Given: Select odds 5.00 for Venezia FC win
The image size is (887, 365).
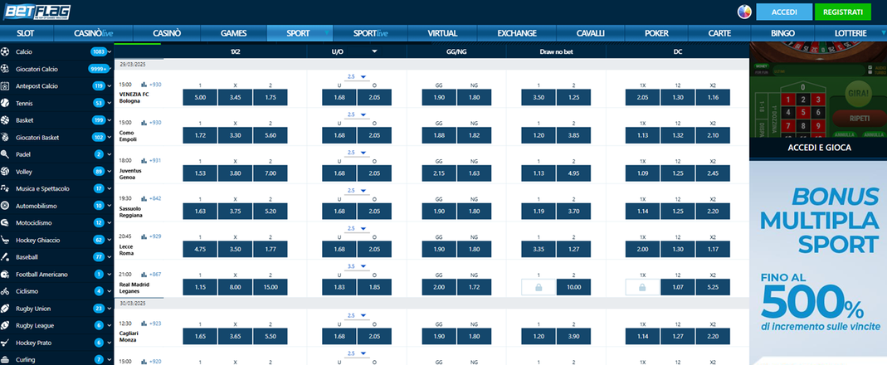Looking at the screenshot, I should [x=199, y=97].
